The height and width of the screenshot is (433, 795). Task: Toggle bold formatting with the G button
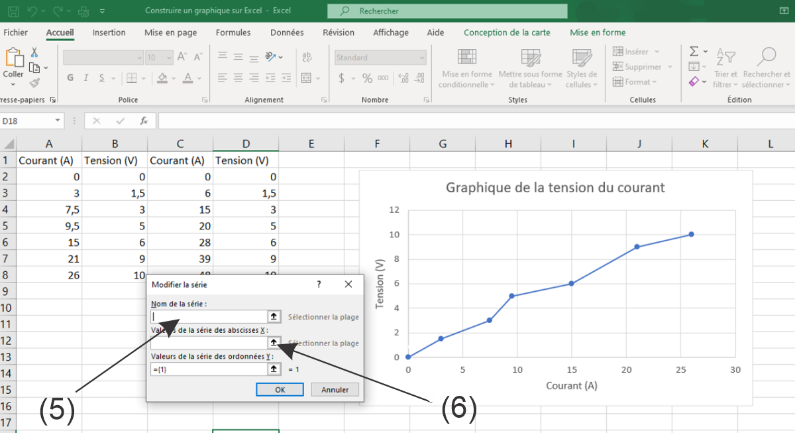(70, 78)
